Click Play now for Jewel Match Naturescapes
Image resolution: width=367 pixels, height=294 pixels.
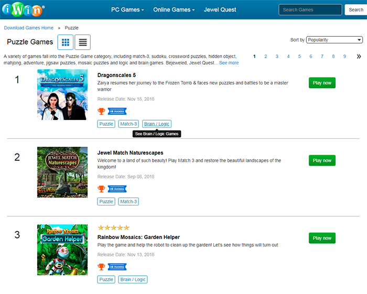(322, 160)
